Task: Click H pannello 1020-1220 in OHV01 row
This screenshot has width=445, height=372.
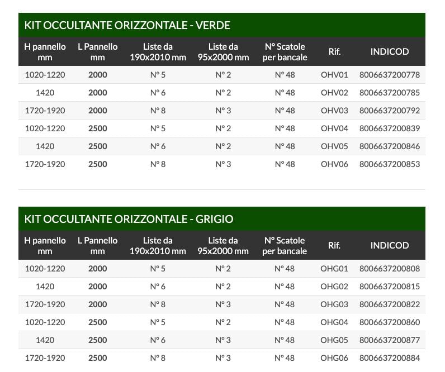Action: click(x=45, y=75)
